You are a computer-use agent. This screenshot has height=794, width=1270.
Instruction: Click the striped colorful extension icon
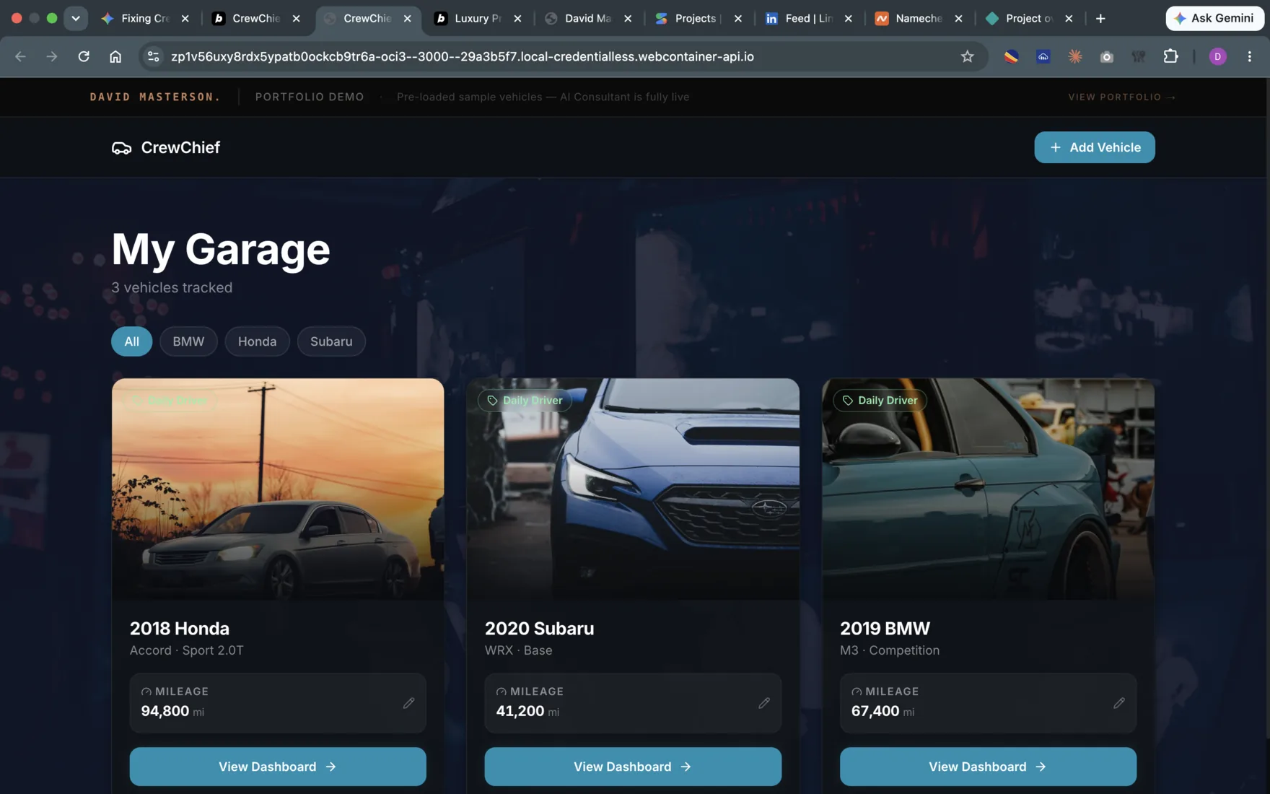click(x=1012, y=56)
